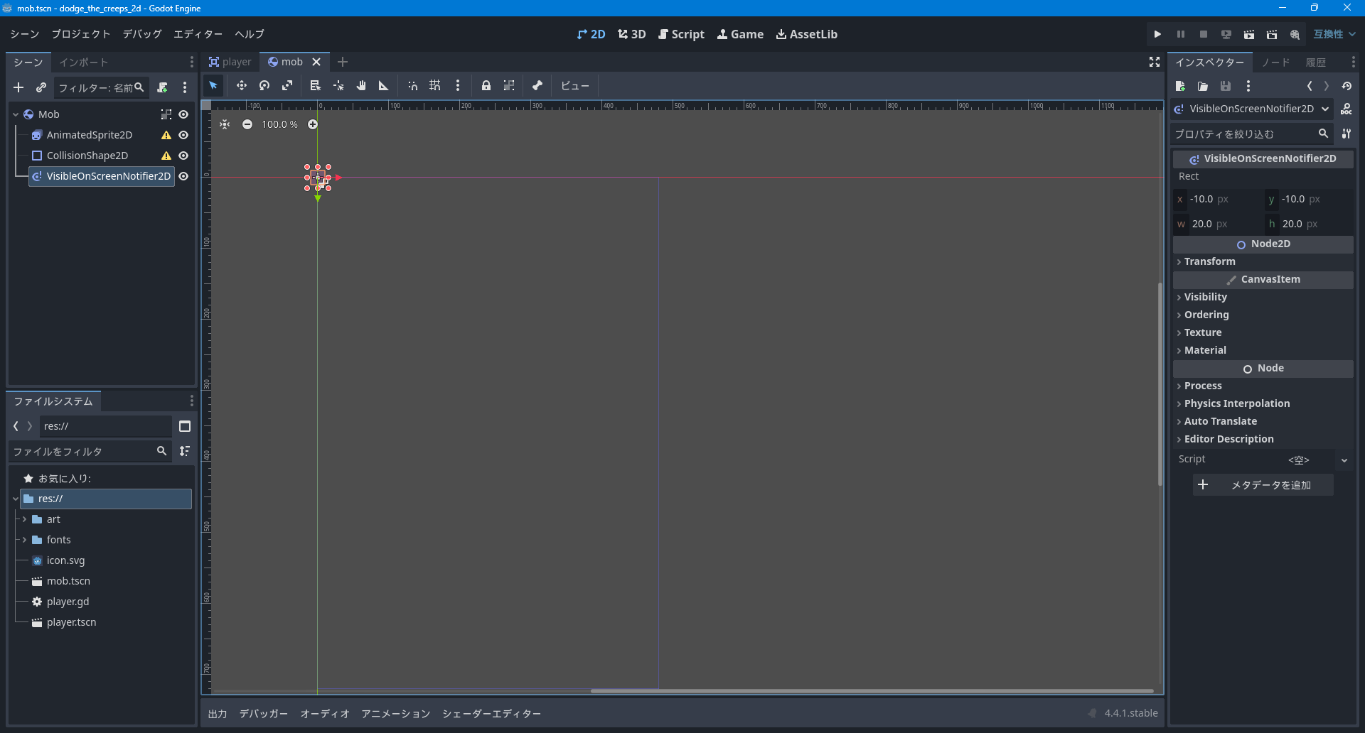Click the メタデータを追加 button
Screen dimensions: 1365x733
1263,485
